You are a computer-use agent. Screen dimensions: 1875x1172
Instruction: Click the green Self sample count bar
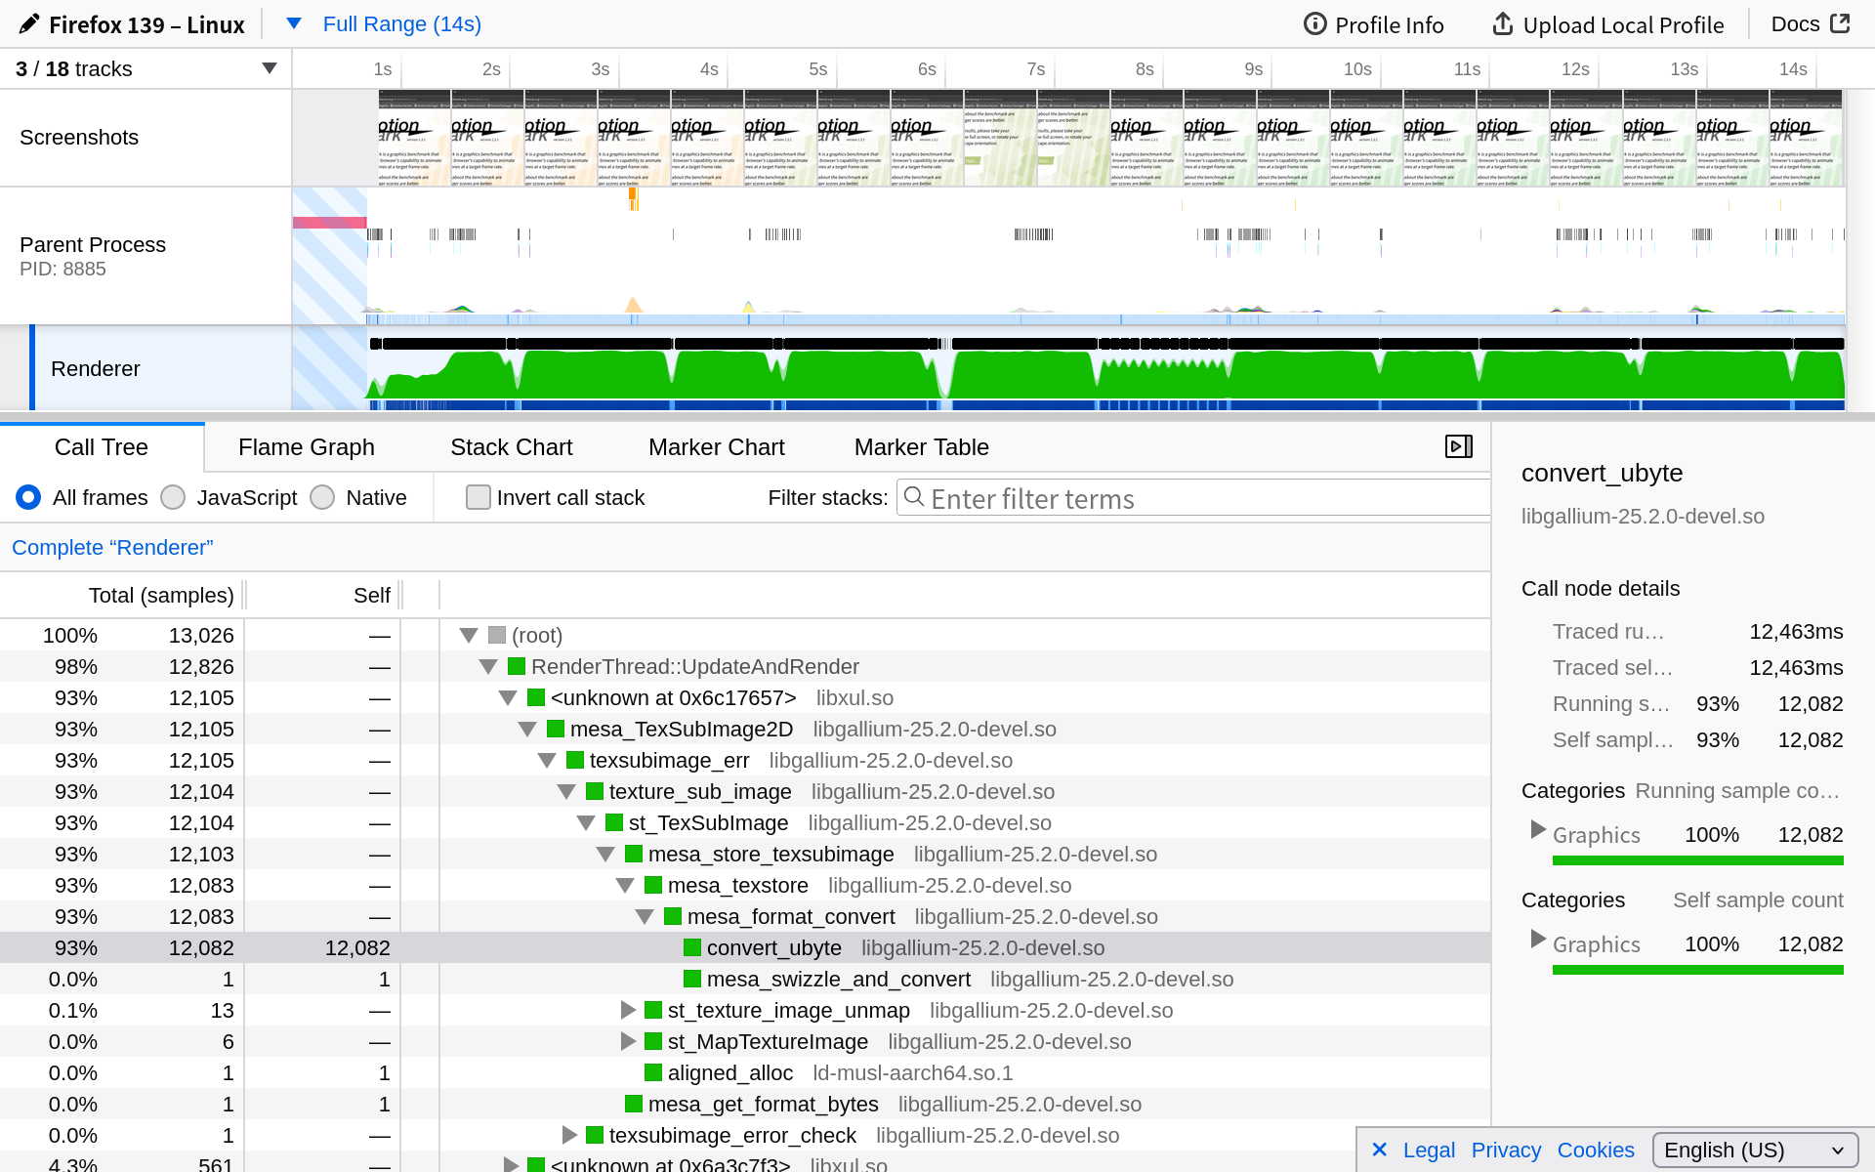coord(1697,970)
